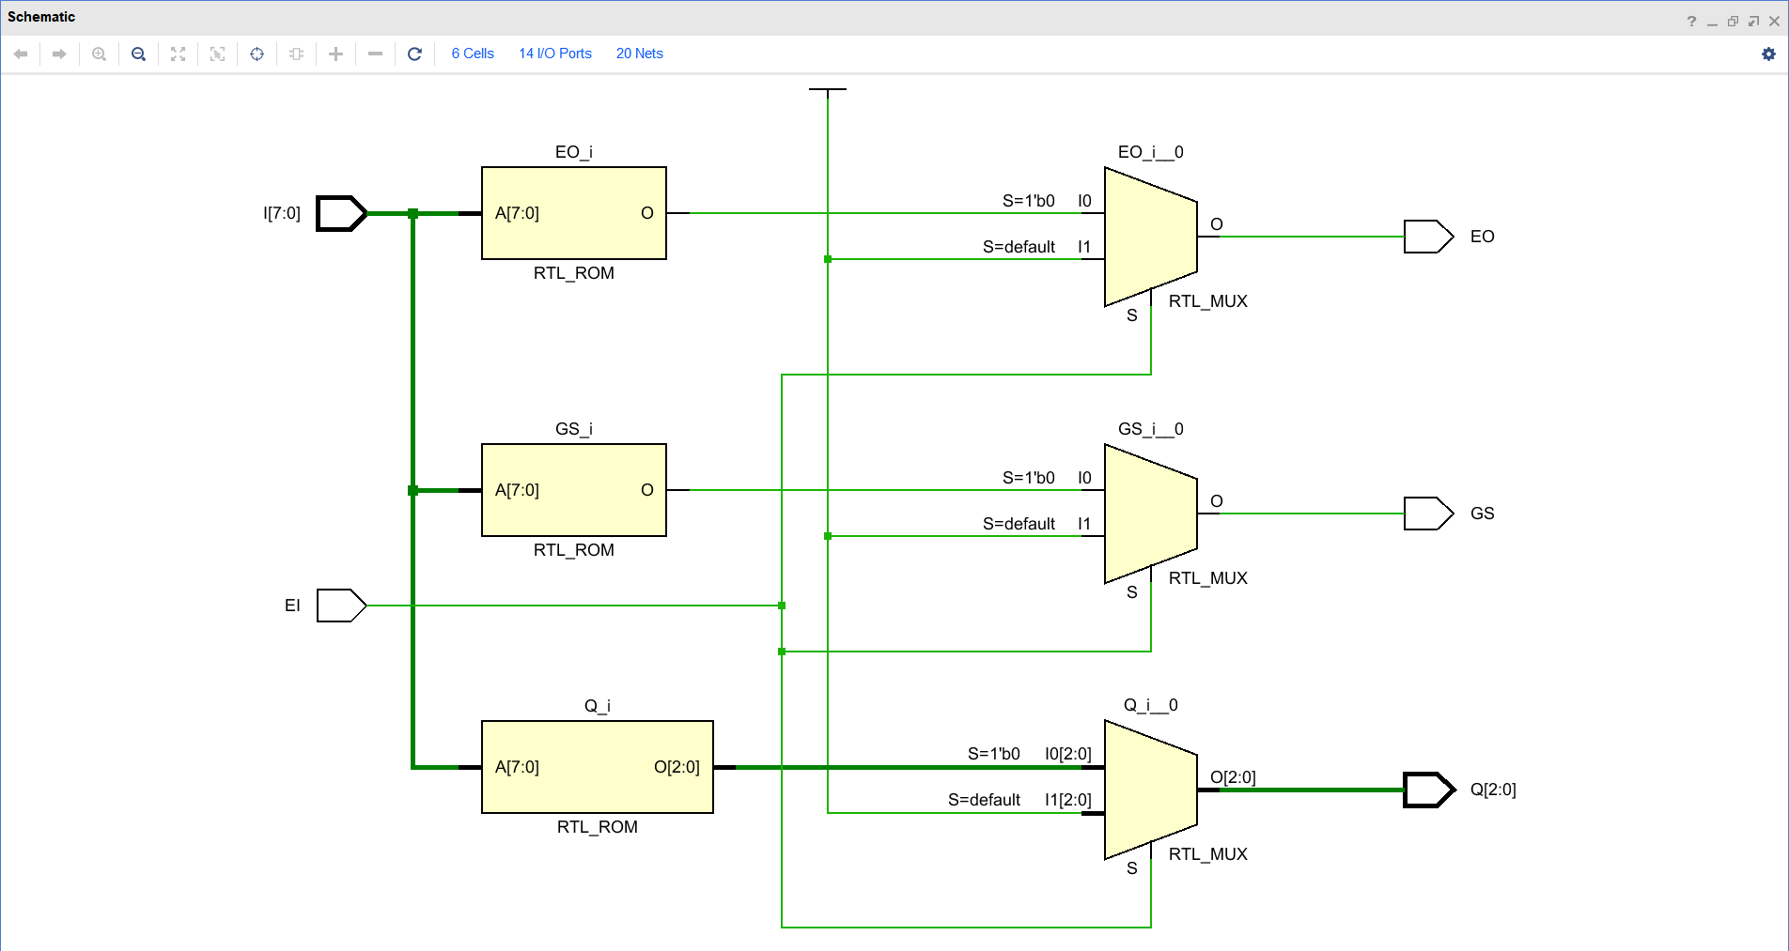Screen dimensions: 1789x951
Task: Click the plus icon to expand cone
Action: [x=335, y=54]
